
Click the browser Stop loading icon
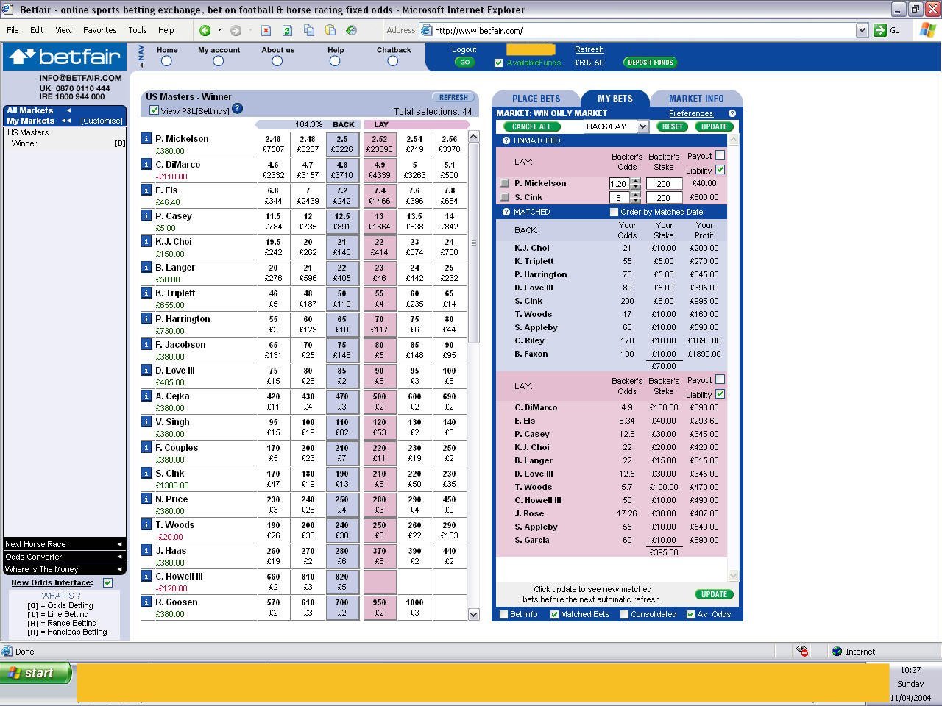[266, 30]
